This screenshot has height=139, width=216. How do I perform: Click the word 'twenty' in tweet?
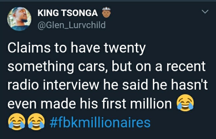[x=125, y=49]
